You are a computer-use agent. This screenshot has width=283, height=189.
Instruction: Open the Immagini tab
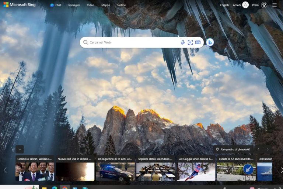pos(74,5)
